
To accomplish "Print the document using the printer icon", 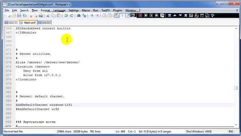I will pyautogui.click(x=41, y=15).
